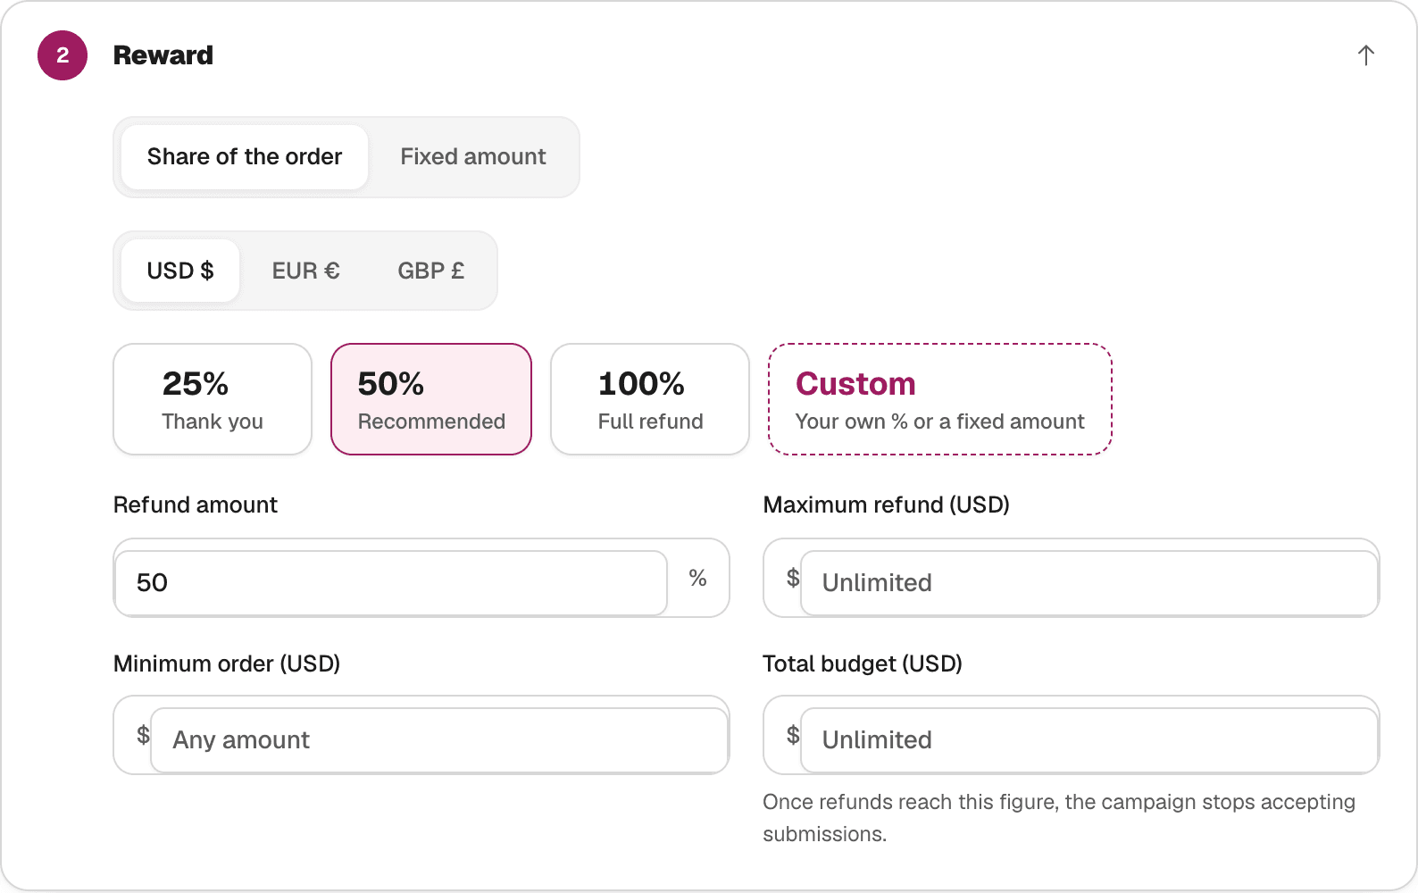The image size is (1418, 893).
Task: Select the Custom reward card
Action: coord(940,399)
